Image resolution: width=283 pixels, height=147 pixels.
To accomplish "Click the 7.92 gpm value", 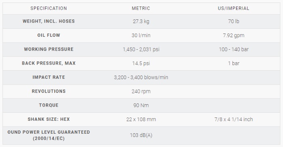I will tap(234, 36).
